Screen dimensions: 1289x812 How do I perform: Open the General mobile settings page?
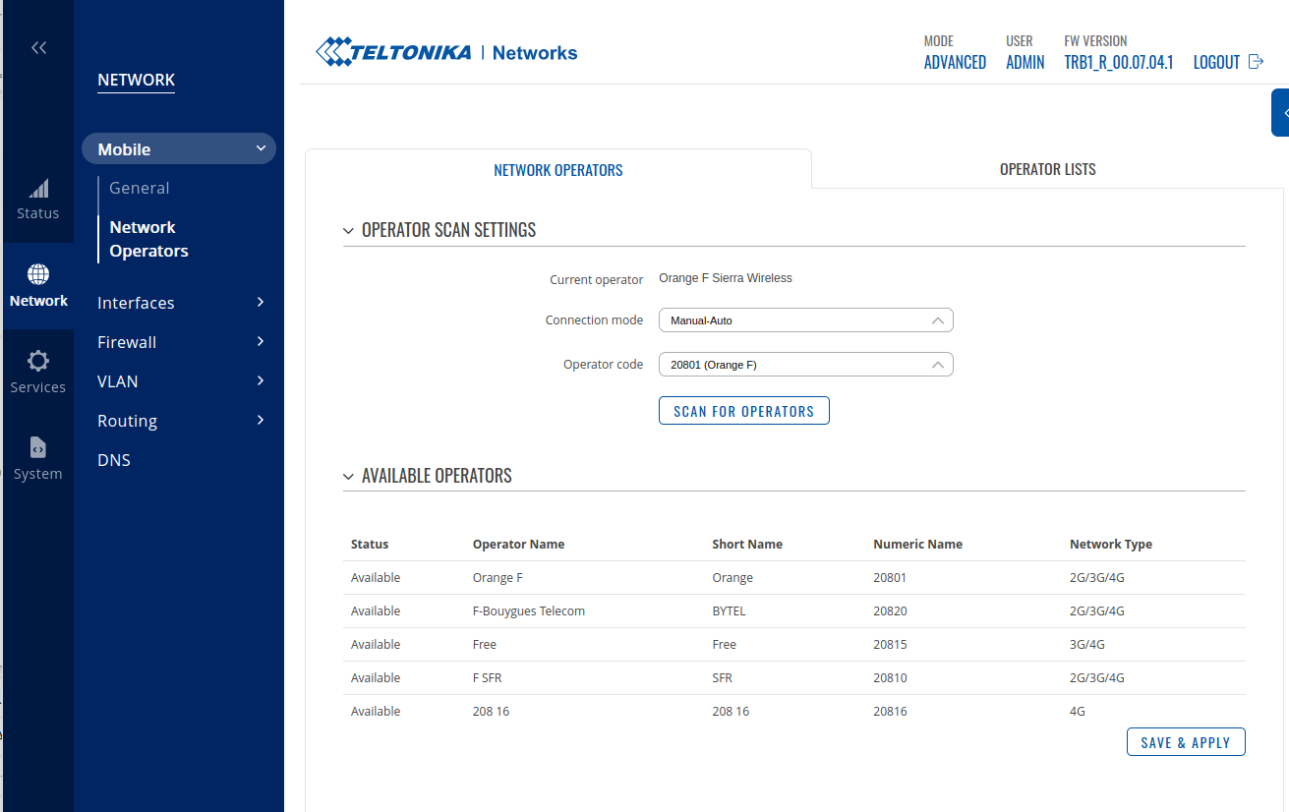(x=140, y=188)
